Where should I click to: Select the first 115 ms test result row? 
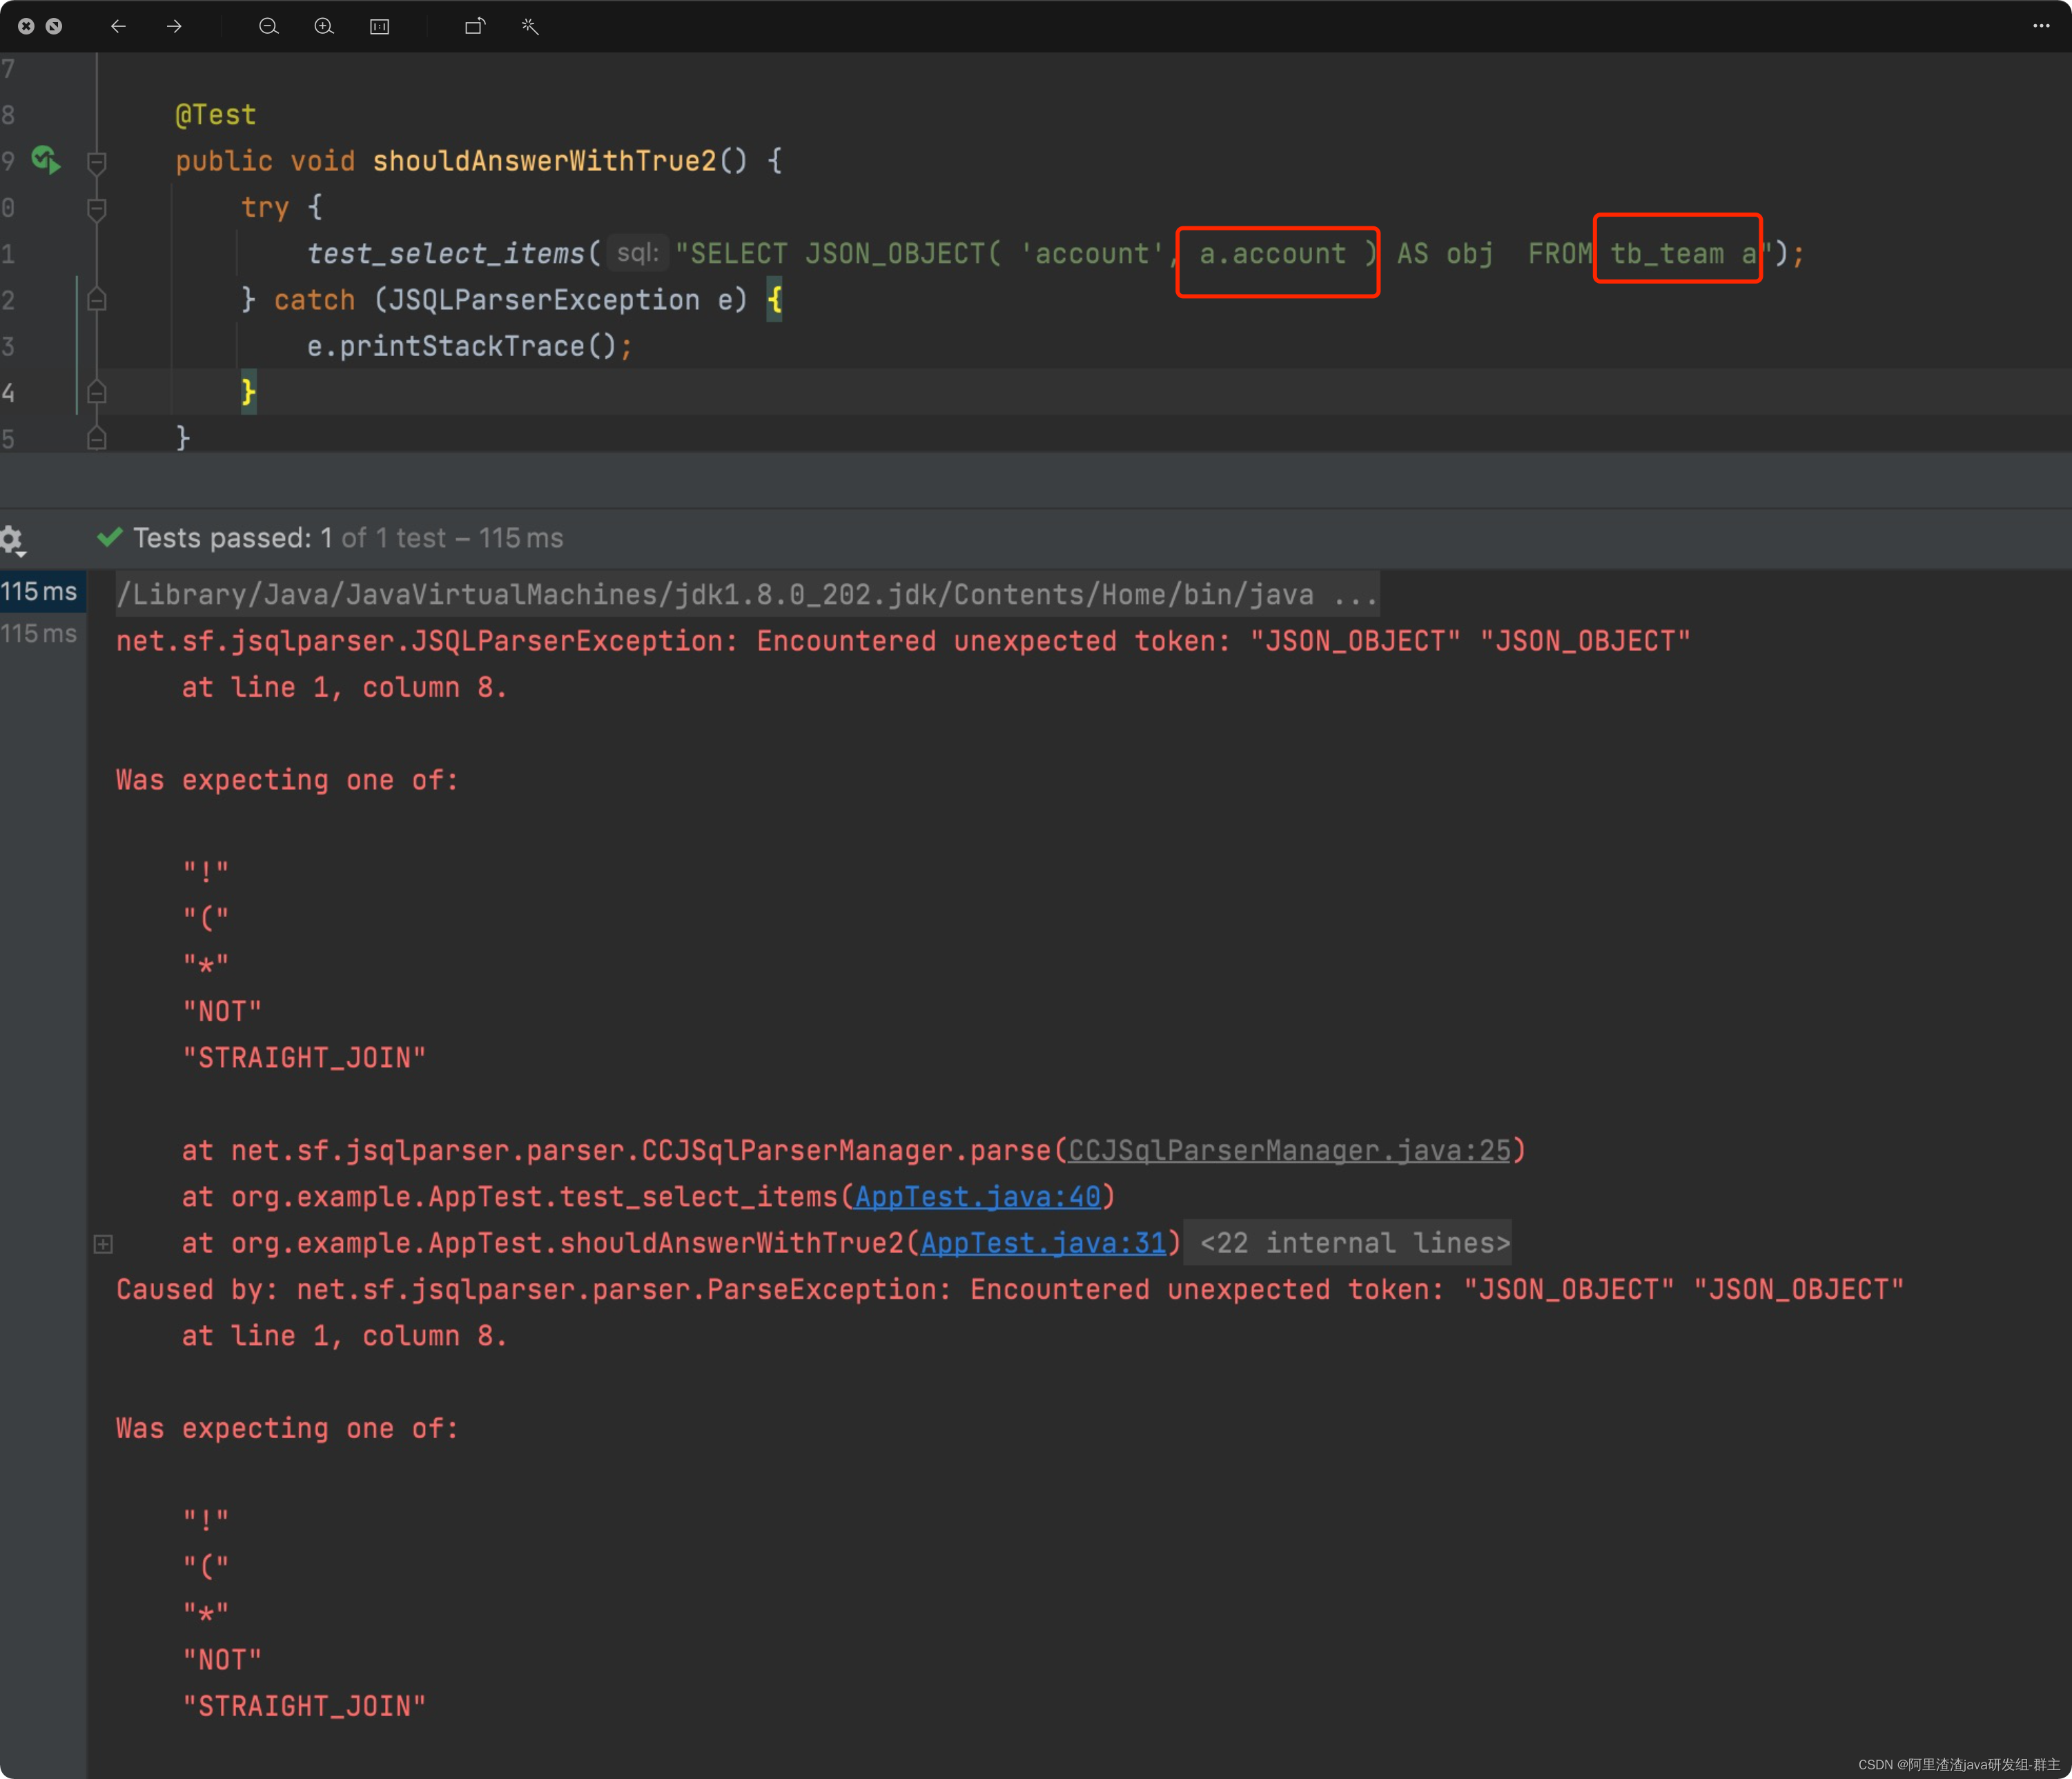pyautogui.click(x=40, y=592)
